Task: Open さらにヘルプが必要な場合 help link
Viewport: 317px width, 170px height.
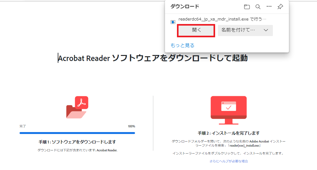Action: 228,161
